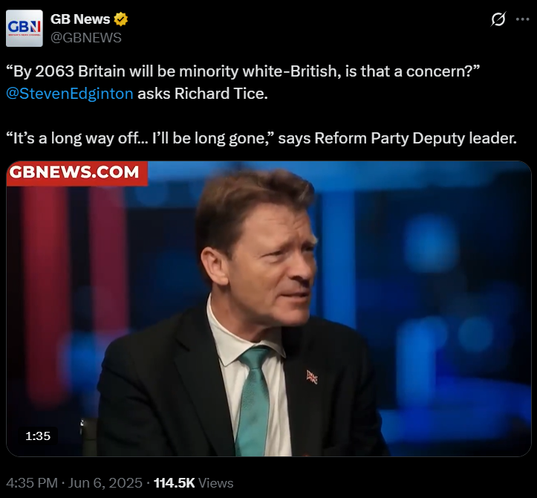537x498 pixels.
Task: Click the gold verified badge beside GB News
Action: (120, 19)
